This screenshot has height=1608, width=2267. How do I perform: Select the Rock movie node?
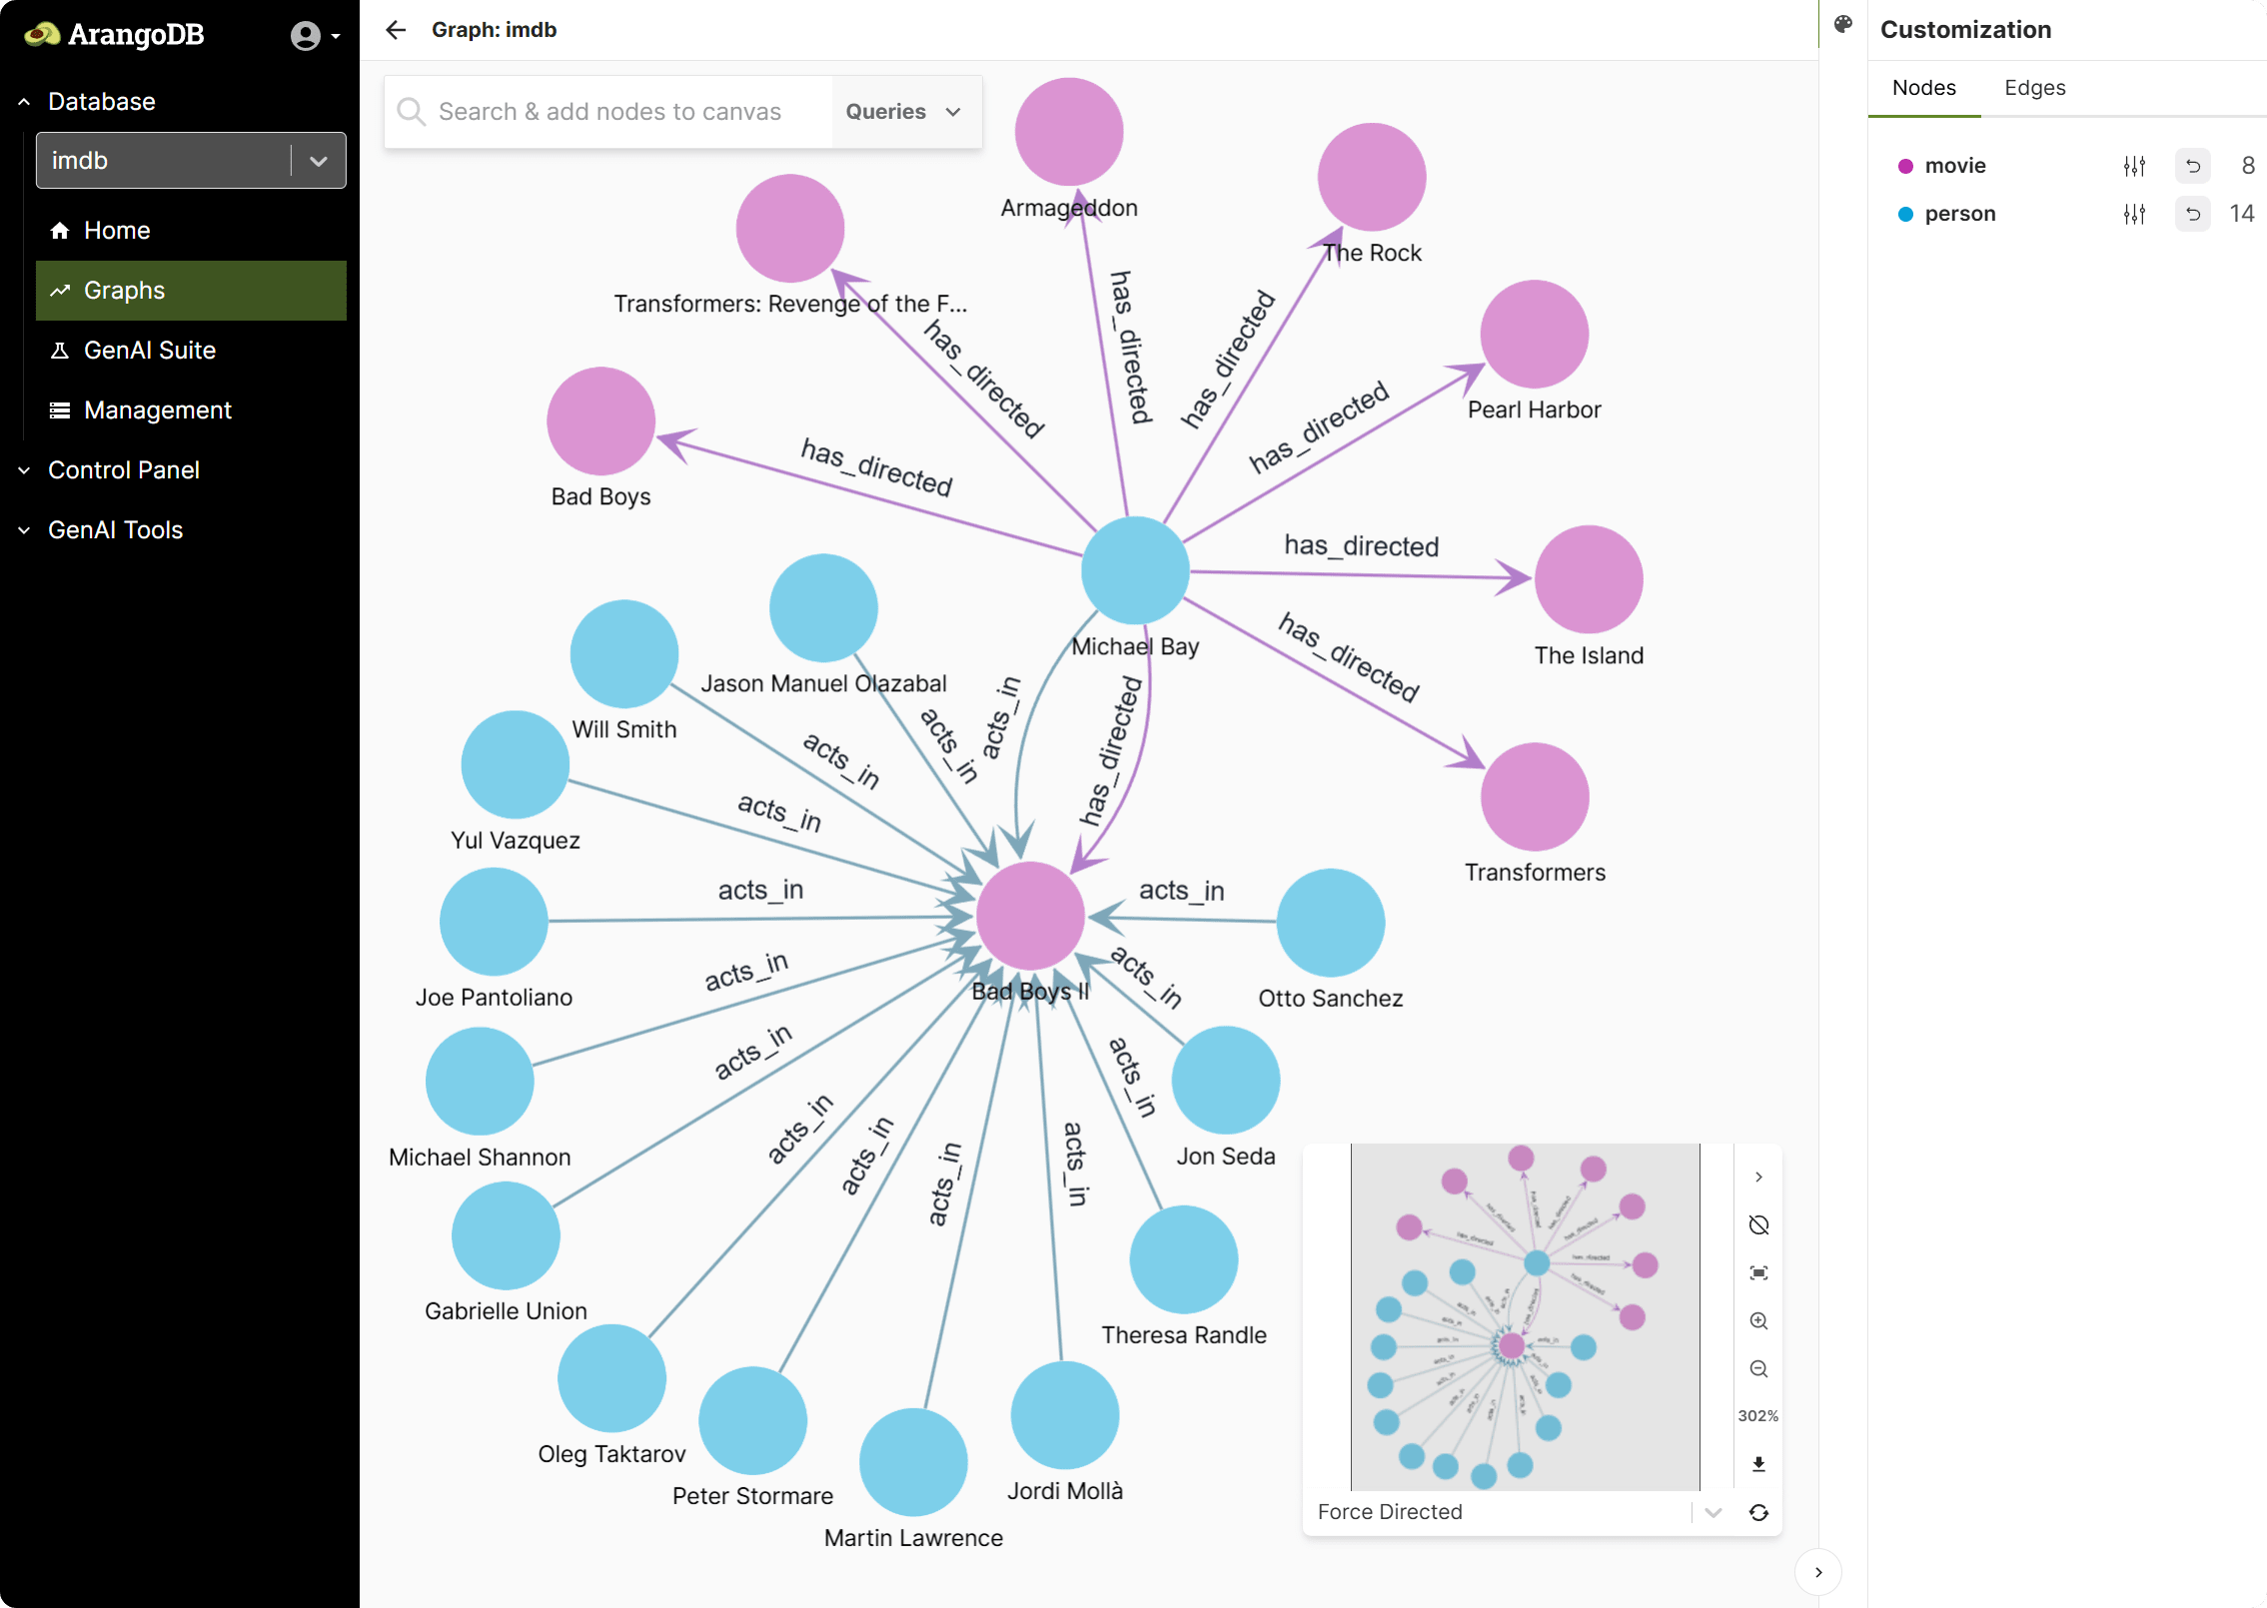(x=1371, y=177)
